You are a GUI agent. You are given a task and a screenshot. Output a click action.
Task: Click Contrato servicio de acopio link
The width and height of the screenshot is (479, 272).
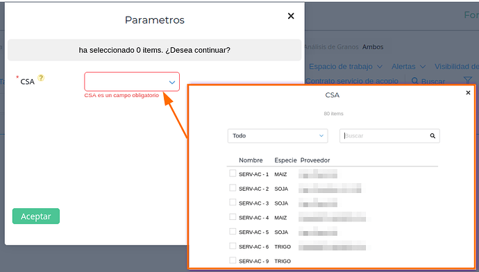point(352,81)
